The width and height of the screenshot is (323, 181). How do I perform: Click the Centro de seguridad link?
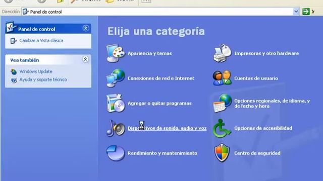pos(257,153)
